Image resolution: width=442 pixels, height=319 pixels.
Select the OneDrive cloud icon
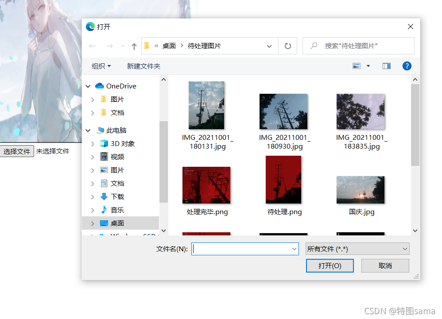(x=100, y=86)
